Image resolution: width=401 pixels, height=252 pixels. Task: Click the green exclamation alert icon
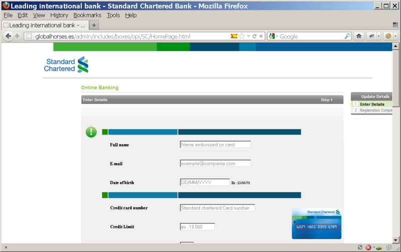point(91,132)
